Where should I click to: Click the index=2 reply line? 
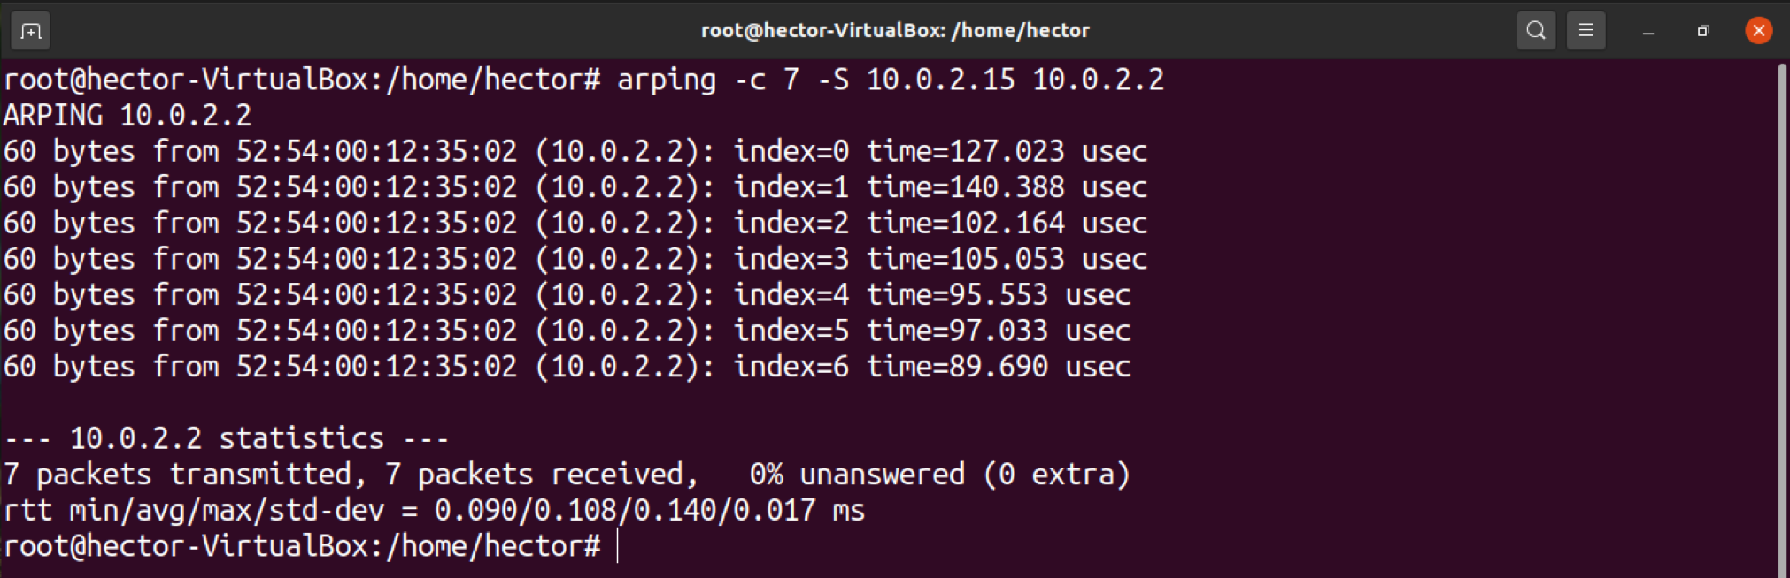tap(575, 223)
